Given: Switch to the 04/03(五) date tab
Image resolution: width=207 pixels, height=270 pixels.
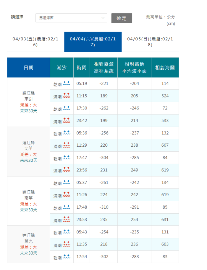Looking at the screenshot, I should click(35, 42).
